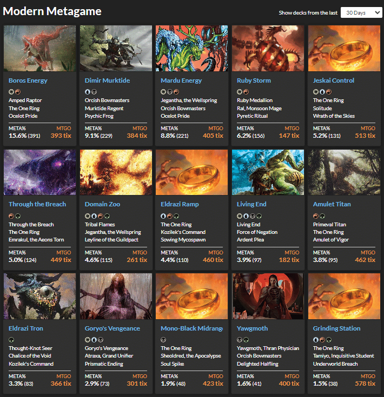Open the Amulet Titan deck link
The image size is (384, 397).
point(332,204)
